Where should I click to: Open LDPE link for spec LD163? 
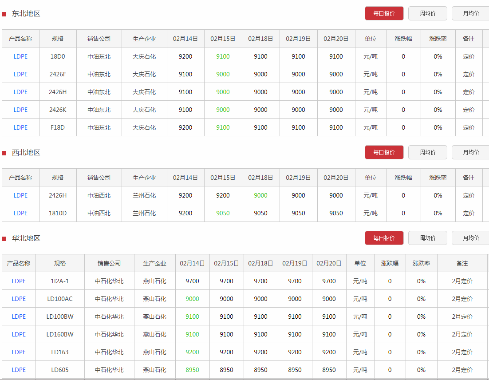(19, 352)
